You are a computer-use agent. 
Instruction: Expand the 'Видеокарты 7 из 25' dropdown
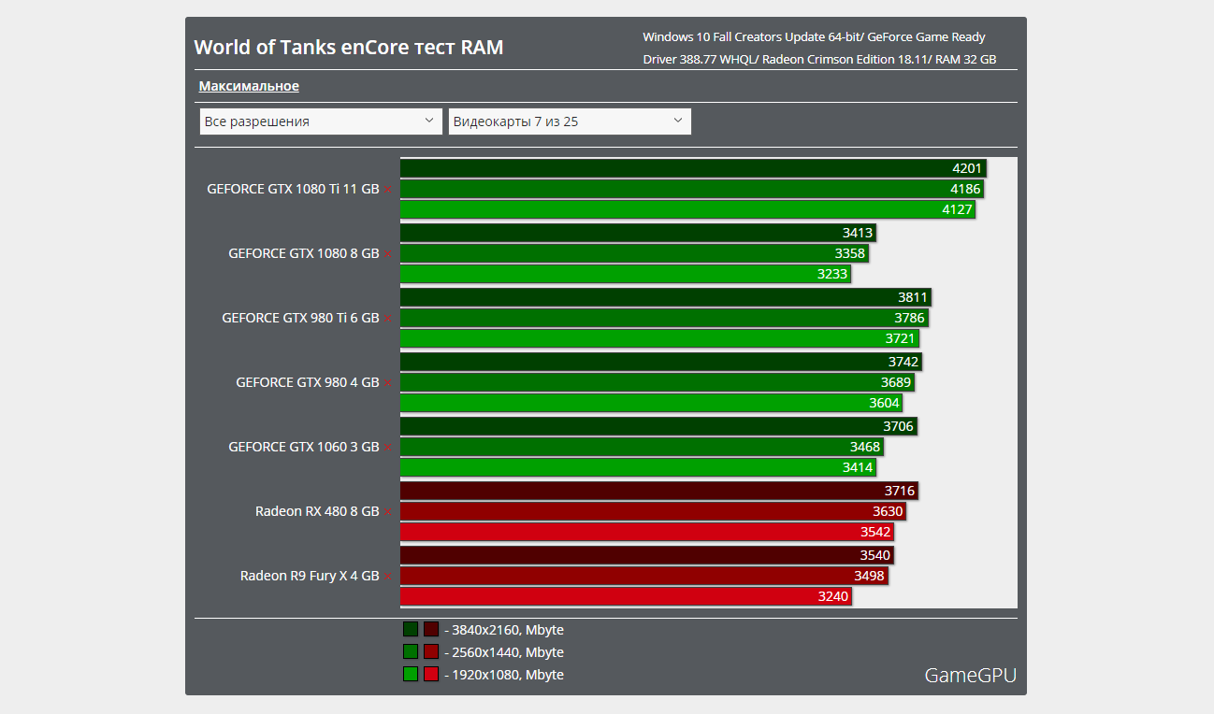[570, 121]
